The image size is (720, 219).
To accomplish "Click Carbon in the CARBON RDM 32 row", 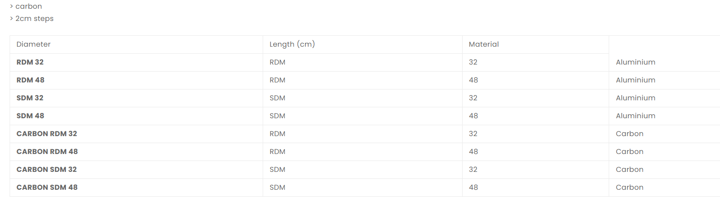I will pyautogui.click(x=629, y=134).
